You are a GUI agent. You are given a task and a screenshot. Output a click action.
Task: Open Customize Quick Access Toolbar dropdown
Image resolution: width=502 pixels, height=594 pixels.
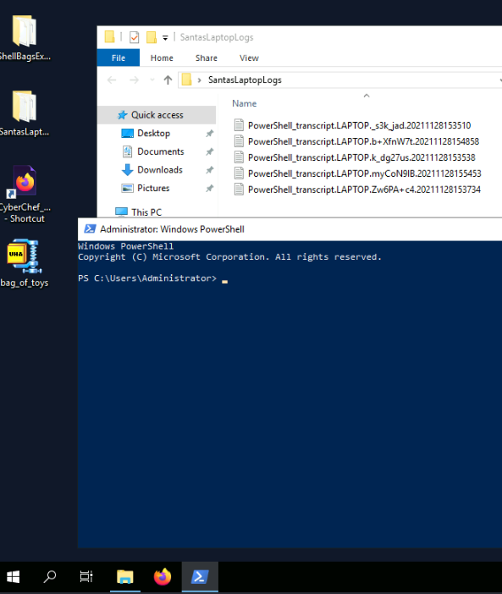[165, 37]
